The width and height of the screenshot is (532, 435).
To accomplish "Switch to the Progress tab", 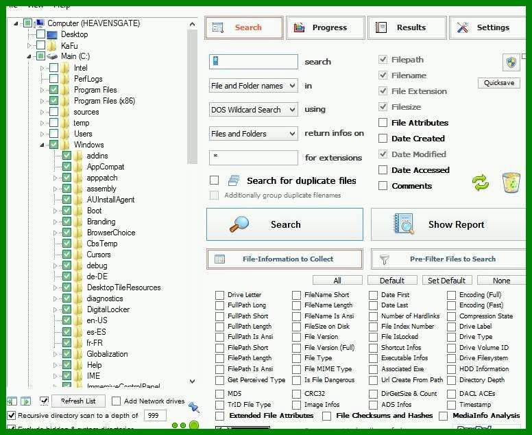I will (x=326, y=27).
